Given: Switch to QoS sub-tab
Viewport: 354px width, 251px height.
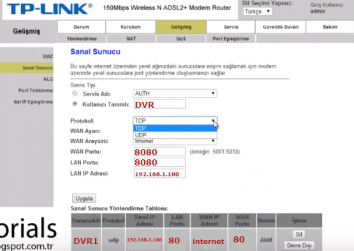Looking at the screenshot, I should coord(181,39).
